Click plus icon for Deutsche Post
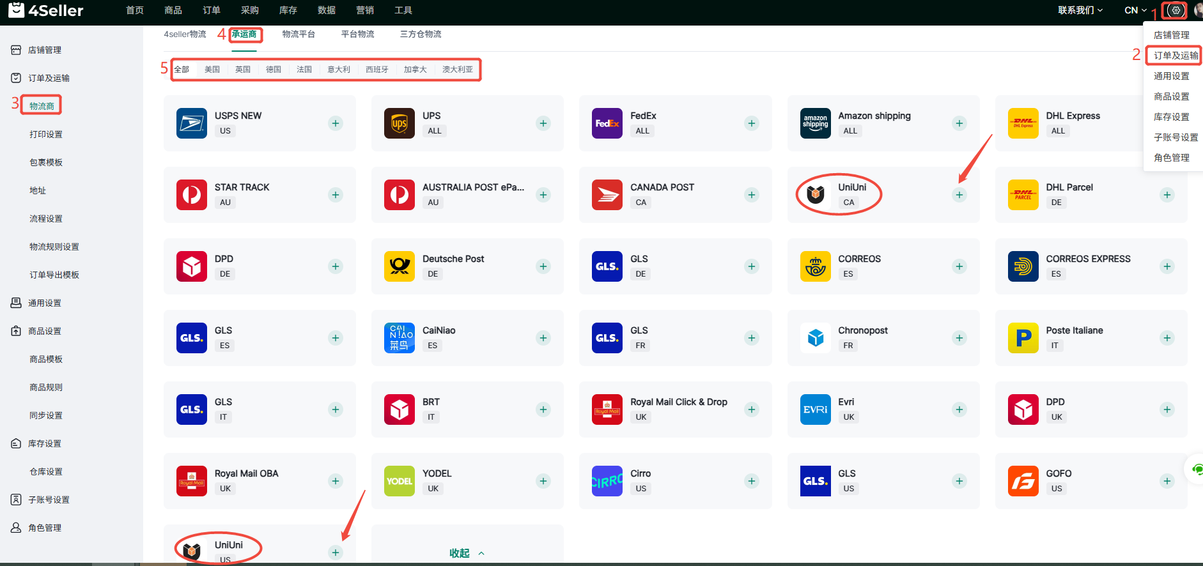1203x566 pixels. coord(543,266)
